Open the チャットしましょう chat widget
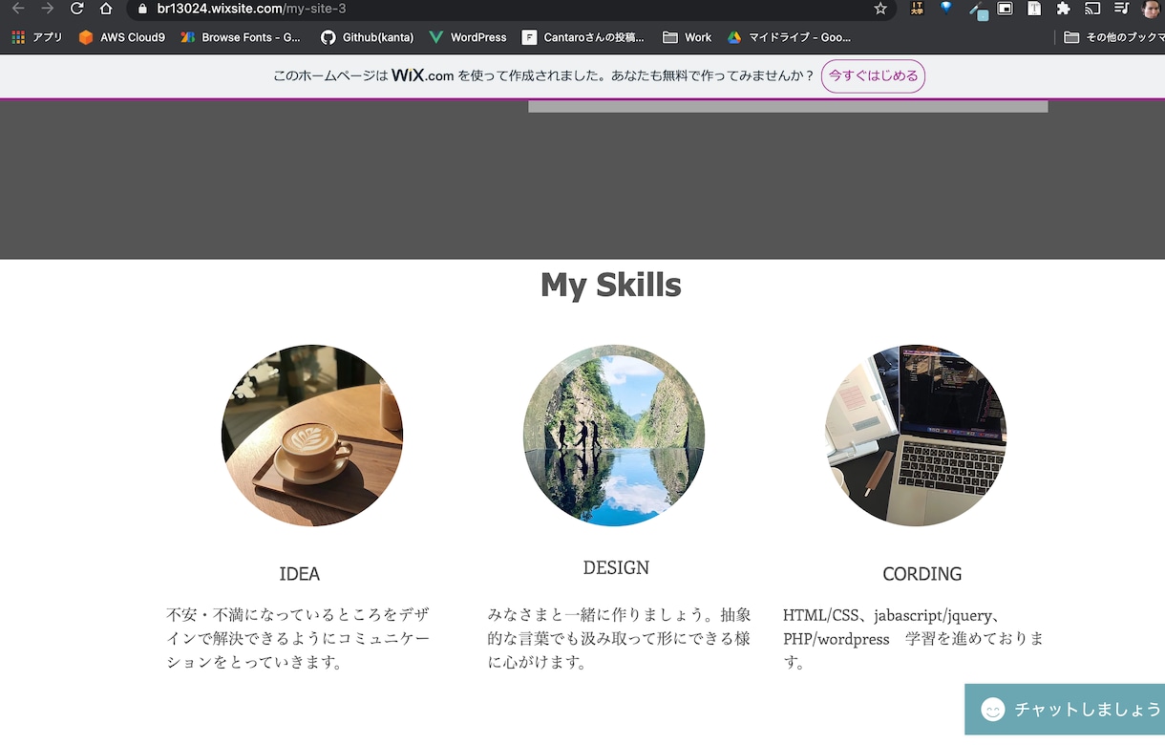This screenshot has height=745, width=1165. point(1065,710)
